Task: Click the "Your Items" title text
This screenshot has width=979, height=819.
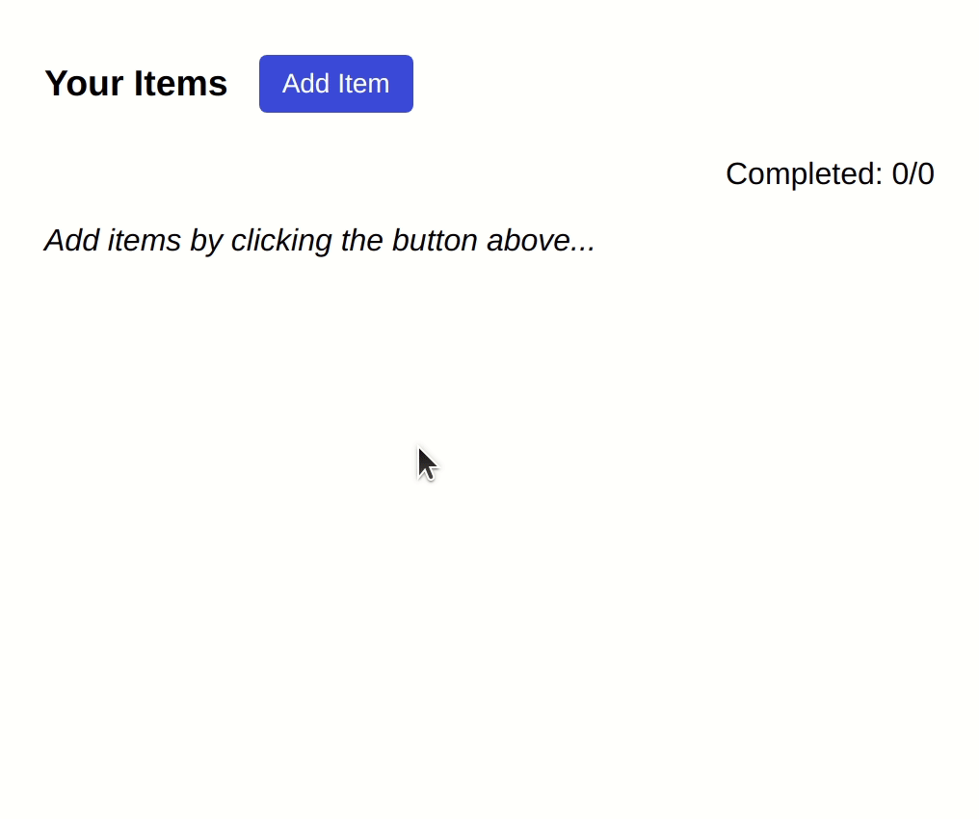Action: pyautogui.click(x=136, y=84)
